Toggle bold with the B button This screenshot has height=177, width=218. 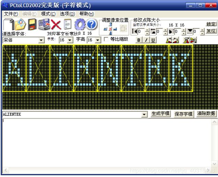click(x=139, y=40)
